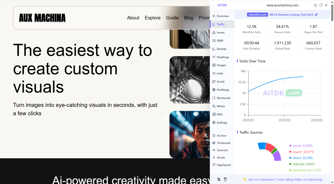Click the Settings gear icon
The height and width of the screenshot is (184, 334).
[x=214, y=122]
